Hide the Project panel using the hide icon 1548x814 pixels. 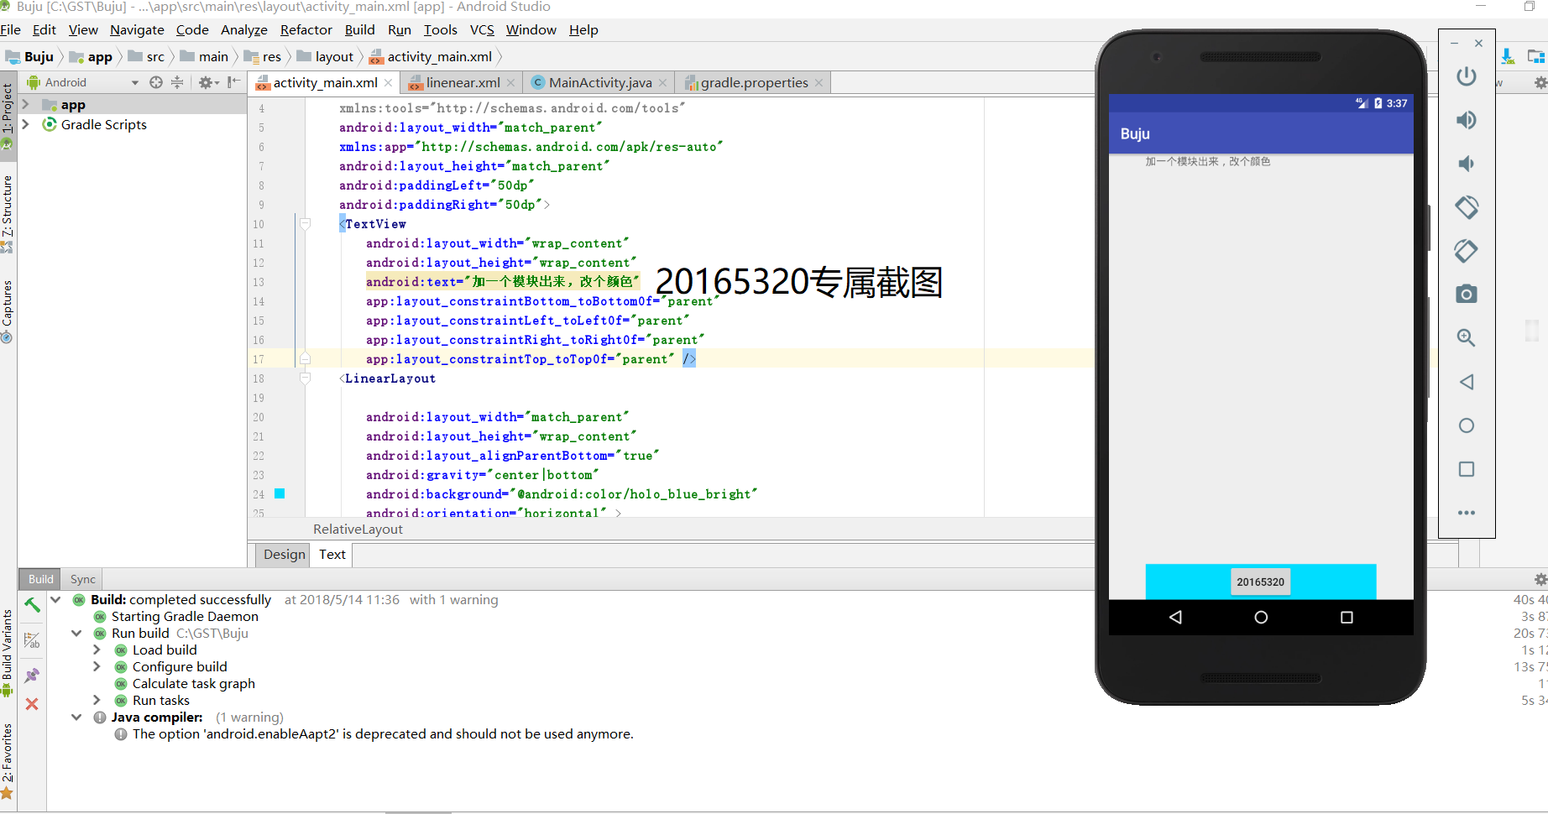(233, 82)
